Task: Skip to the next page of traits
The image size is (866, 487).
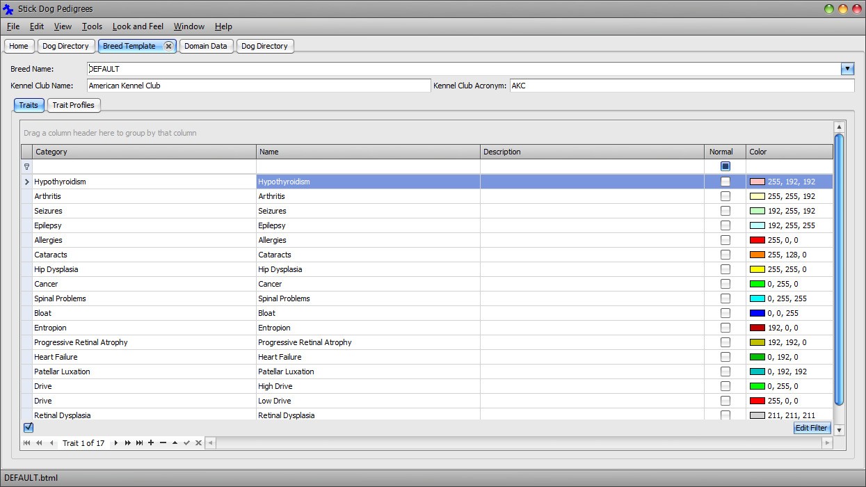Action: (x=128, y=443)
